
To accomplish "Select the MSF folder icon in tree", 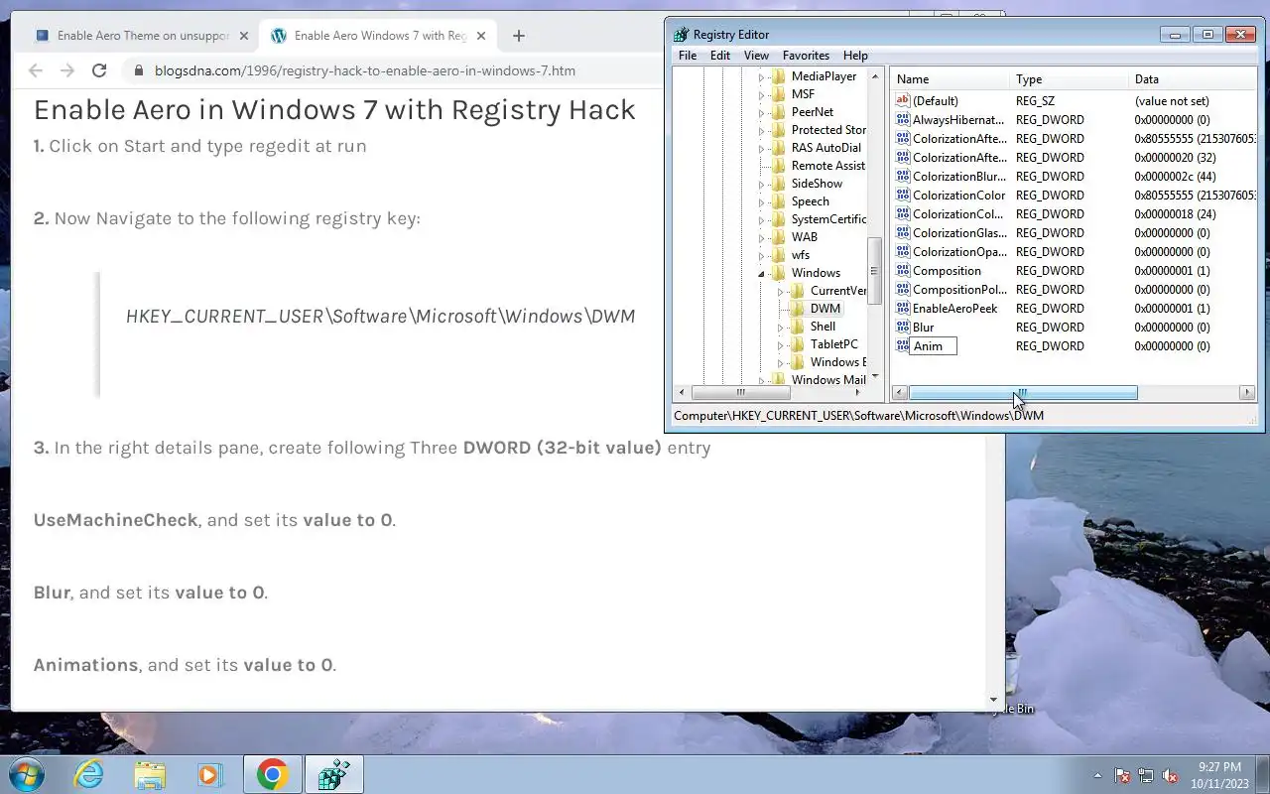I will point(779,94).
